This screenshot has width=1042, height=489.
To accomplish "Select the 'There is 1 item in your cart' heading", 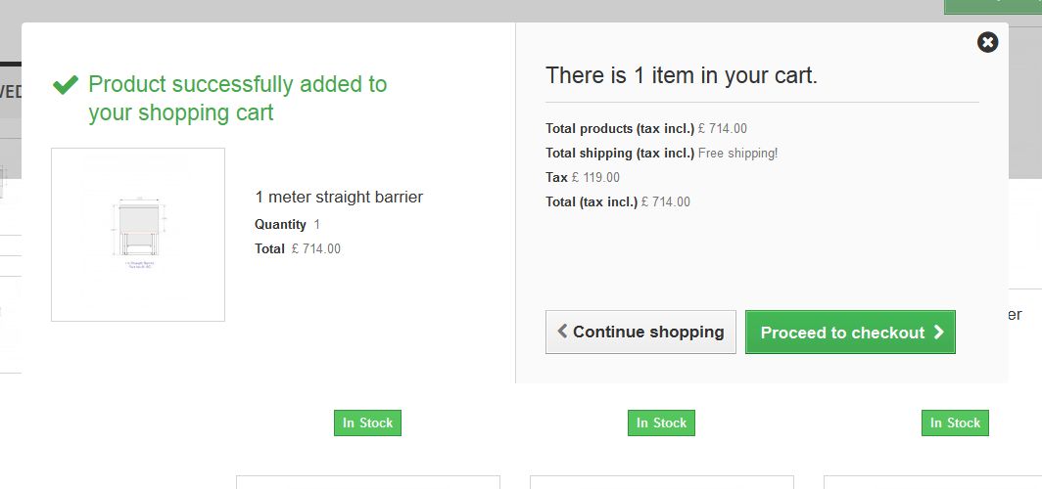I will 682,75.
